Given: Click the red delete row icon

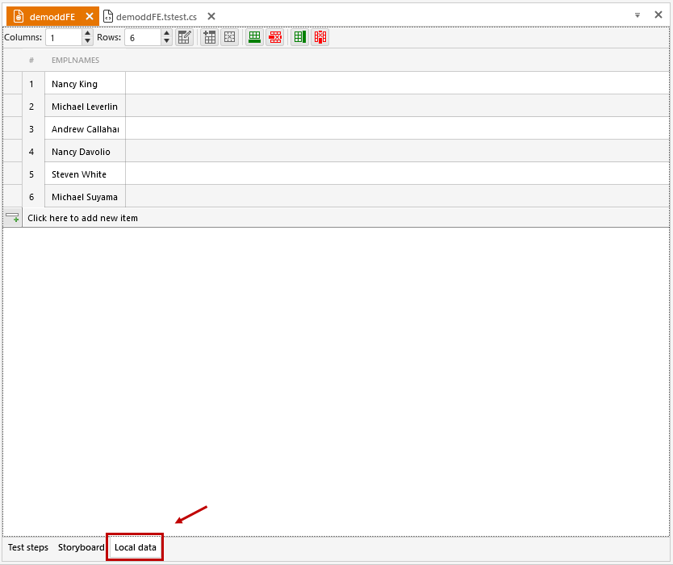Looking at the screenshot, I should [275, 37].
